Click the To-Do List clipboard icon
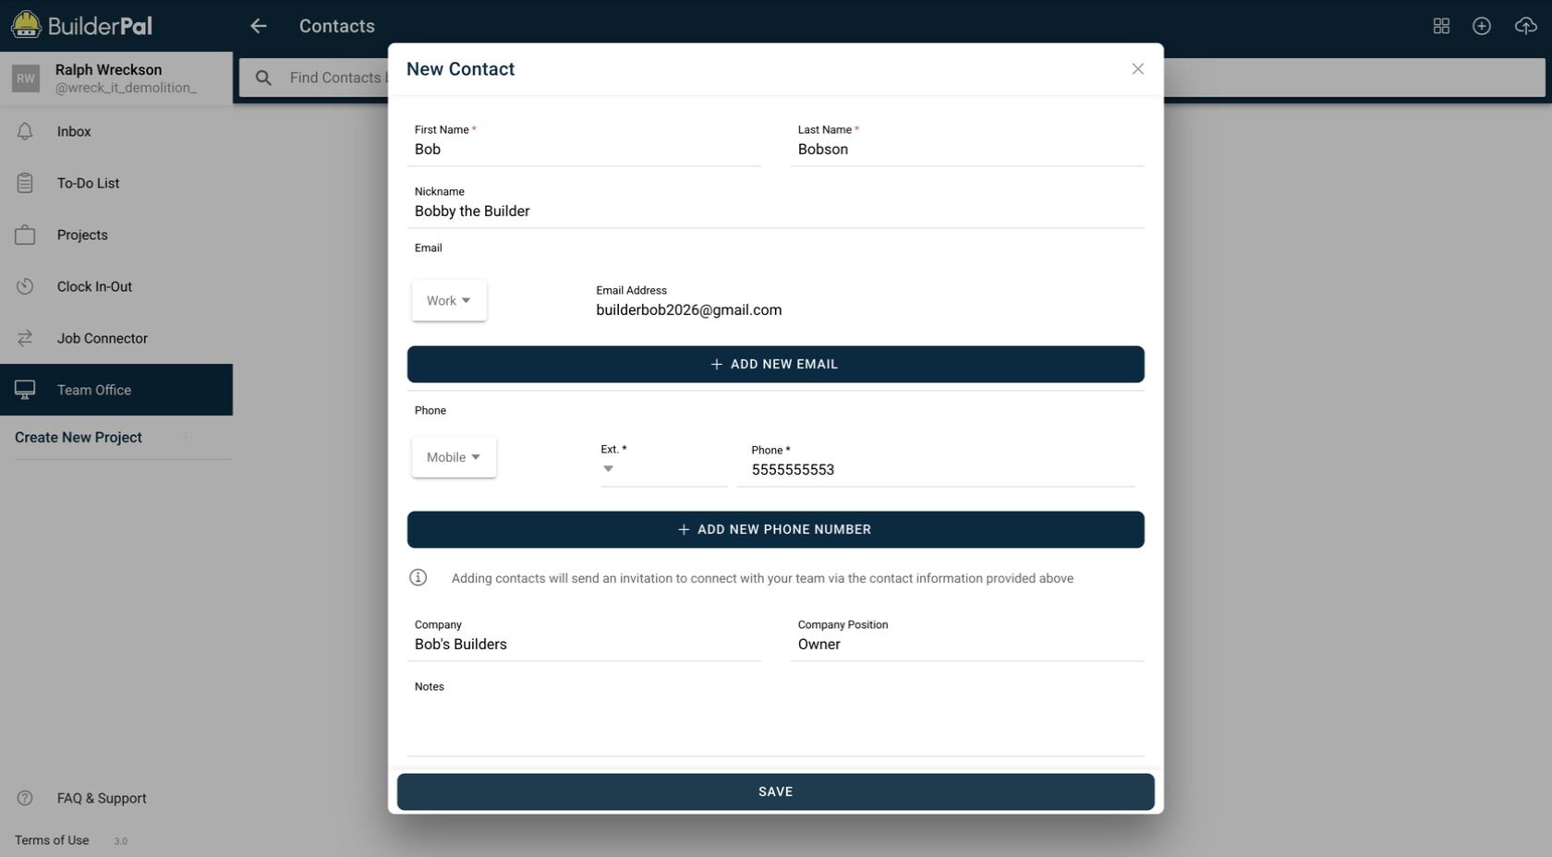Viewport: 1552px width, 857px height. [x=25, y=183]
